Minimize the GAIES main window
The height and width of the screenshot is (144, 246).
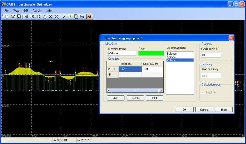[x=230, y=4]
